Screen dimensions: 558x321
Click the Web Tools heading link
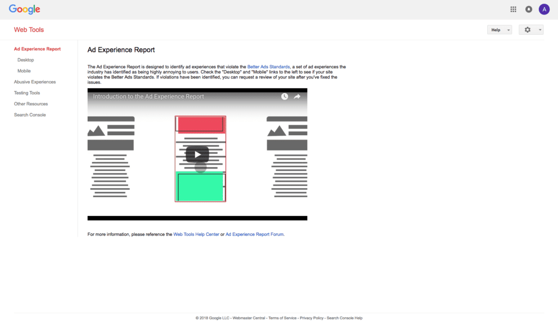(29, 30)
